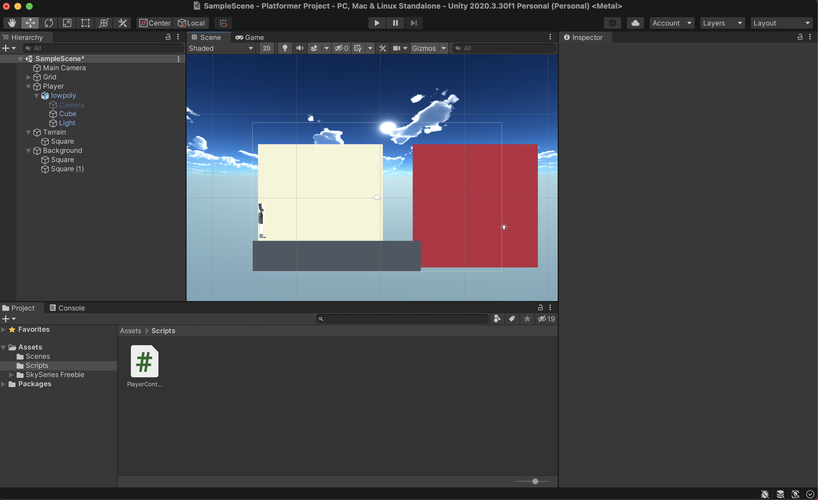Open SampleScene context menu

coord(179,59)
